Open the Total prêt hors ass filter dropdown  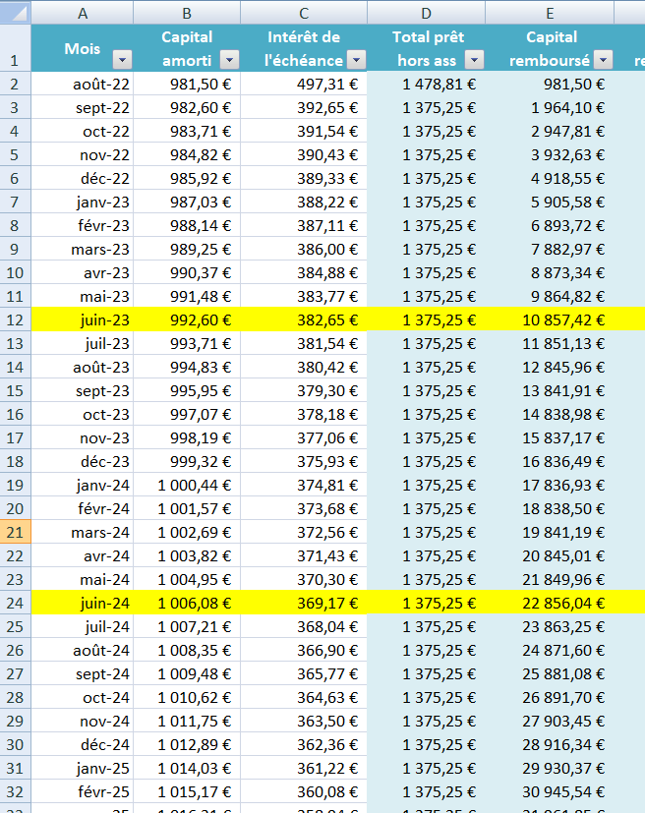(x=475, y=60)
